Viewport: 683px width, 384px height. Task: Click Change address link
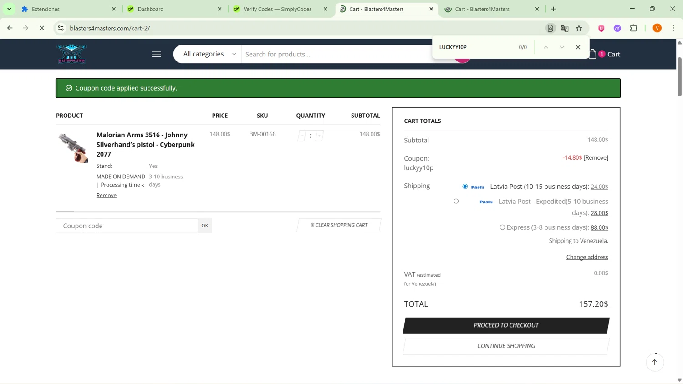[x=587, y=257]
